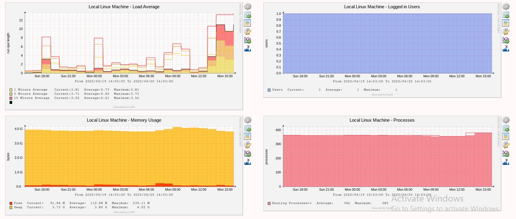Click the yellow Swap legend color box
Viewport: 516px width, 219px height.
(11, 208)
